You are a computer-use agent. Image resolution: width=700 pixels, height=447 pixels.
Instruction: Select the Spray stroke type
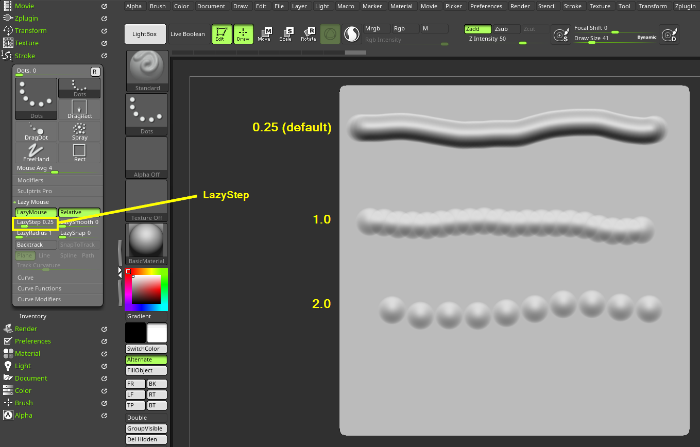pos(79,131)
